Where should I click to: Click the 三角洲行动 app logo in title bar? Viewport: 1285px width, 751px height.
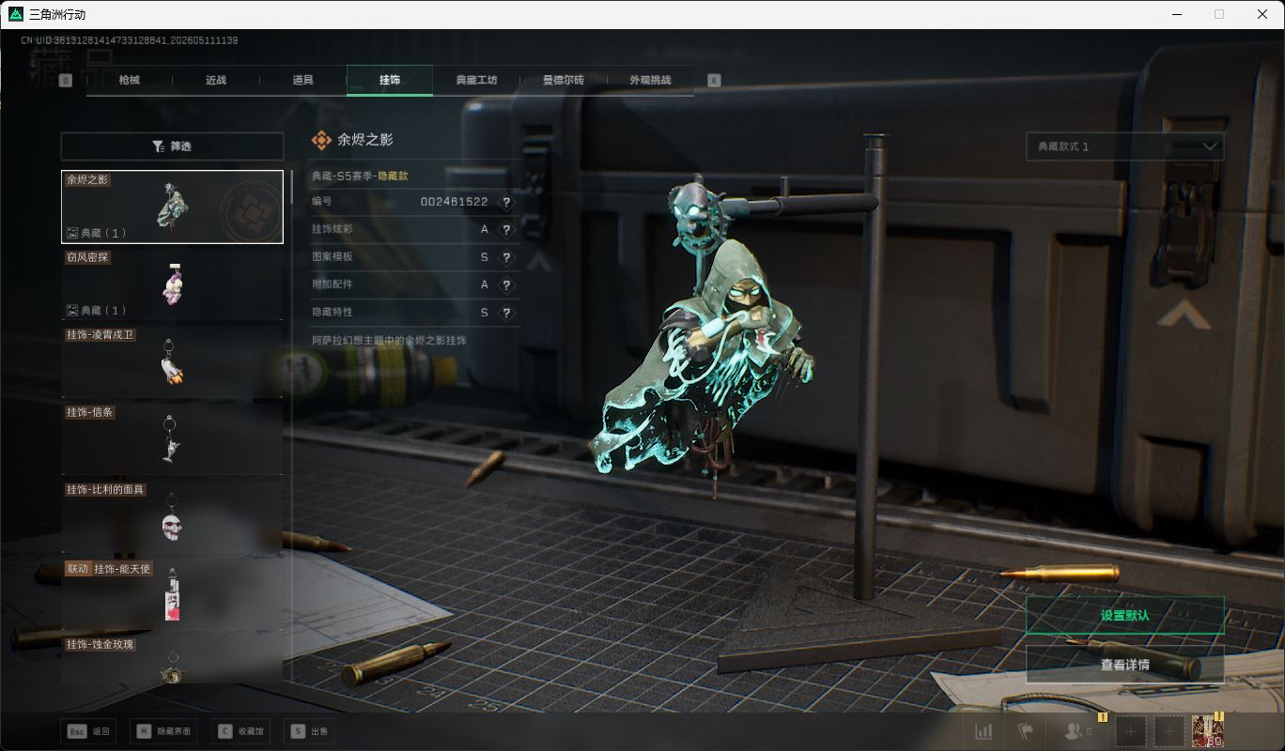tap(15, 14)
